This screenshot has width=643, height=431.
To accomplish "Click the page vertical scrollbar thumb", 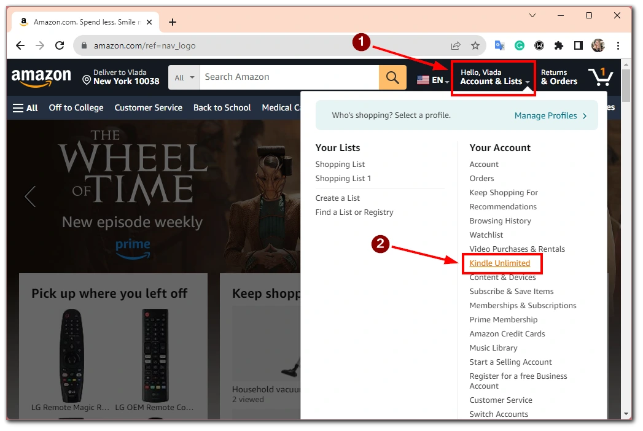I will tap(626, 85).
